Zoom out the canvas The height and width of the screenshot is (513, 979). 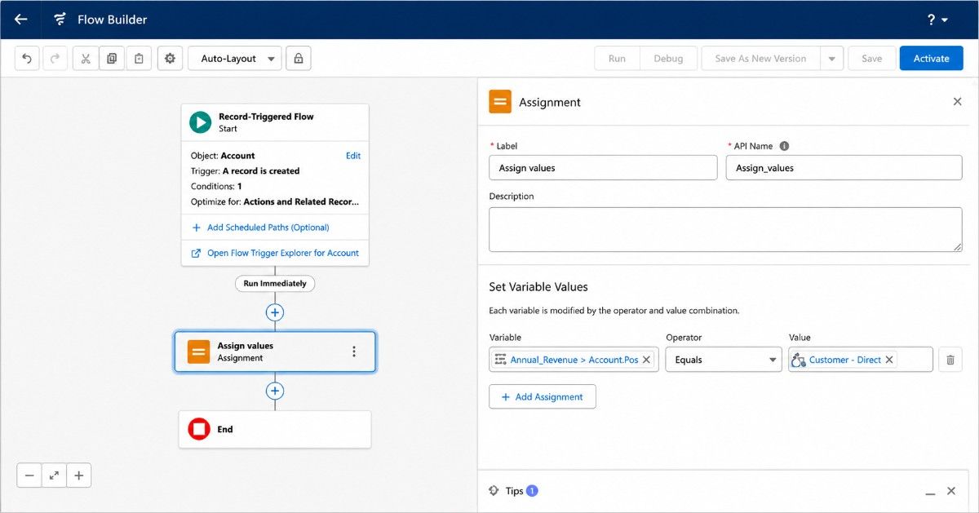point(29,475)
